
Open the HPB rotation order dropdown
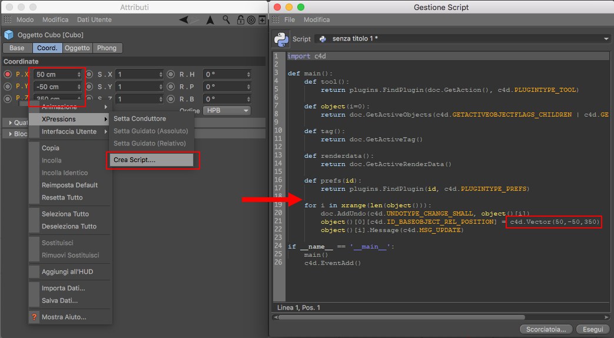[x=227, y=111]
